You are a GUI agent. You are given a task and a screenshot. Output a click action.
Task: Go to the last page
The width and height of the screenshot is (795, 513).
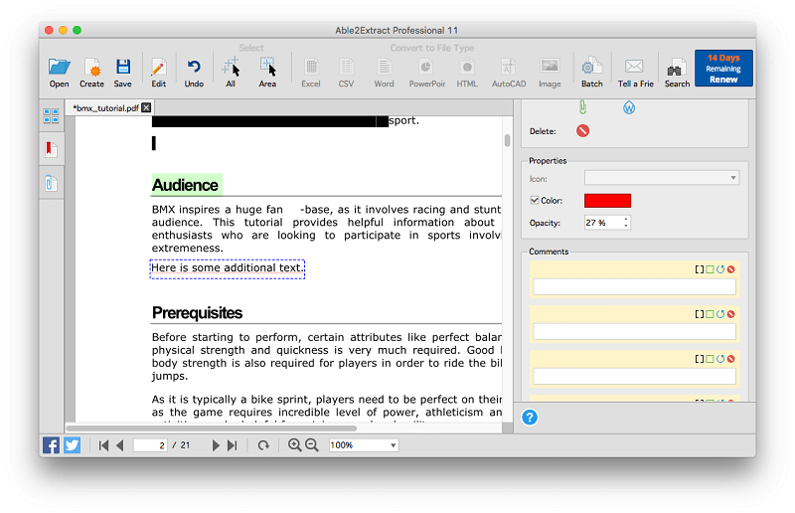click(233, 445)
